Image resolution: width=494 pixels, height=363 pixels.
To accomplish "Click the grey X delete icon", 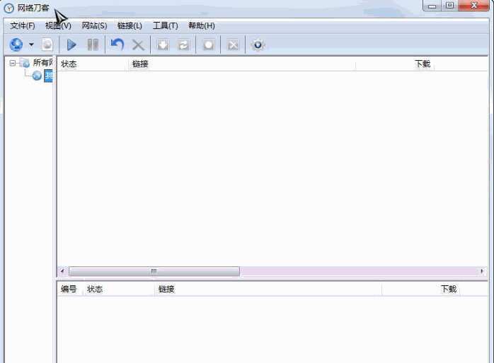I will pyautogui.click(x=138, y=45).
